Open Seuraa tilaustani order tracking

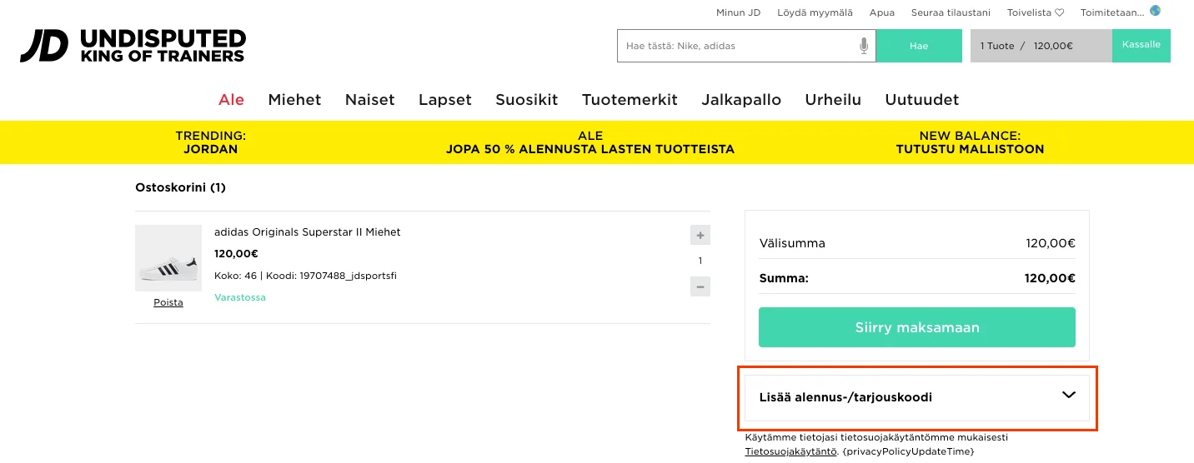tap(951, 12)
